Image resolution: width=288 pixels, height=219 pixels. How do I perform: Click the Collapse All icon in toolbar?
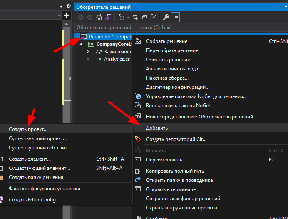(144, 17)
